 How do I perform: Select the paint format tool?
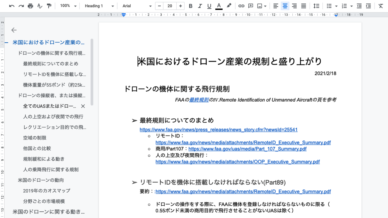coord(49,6)
